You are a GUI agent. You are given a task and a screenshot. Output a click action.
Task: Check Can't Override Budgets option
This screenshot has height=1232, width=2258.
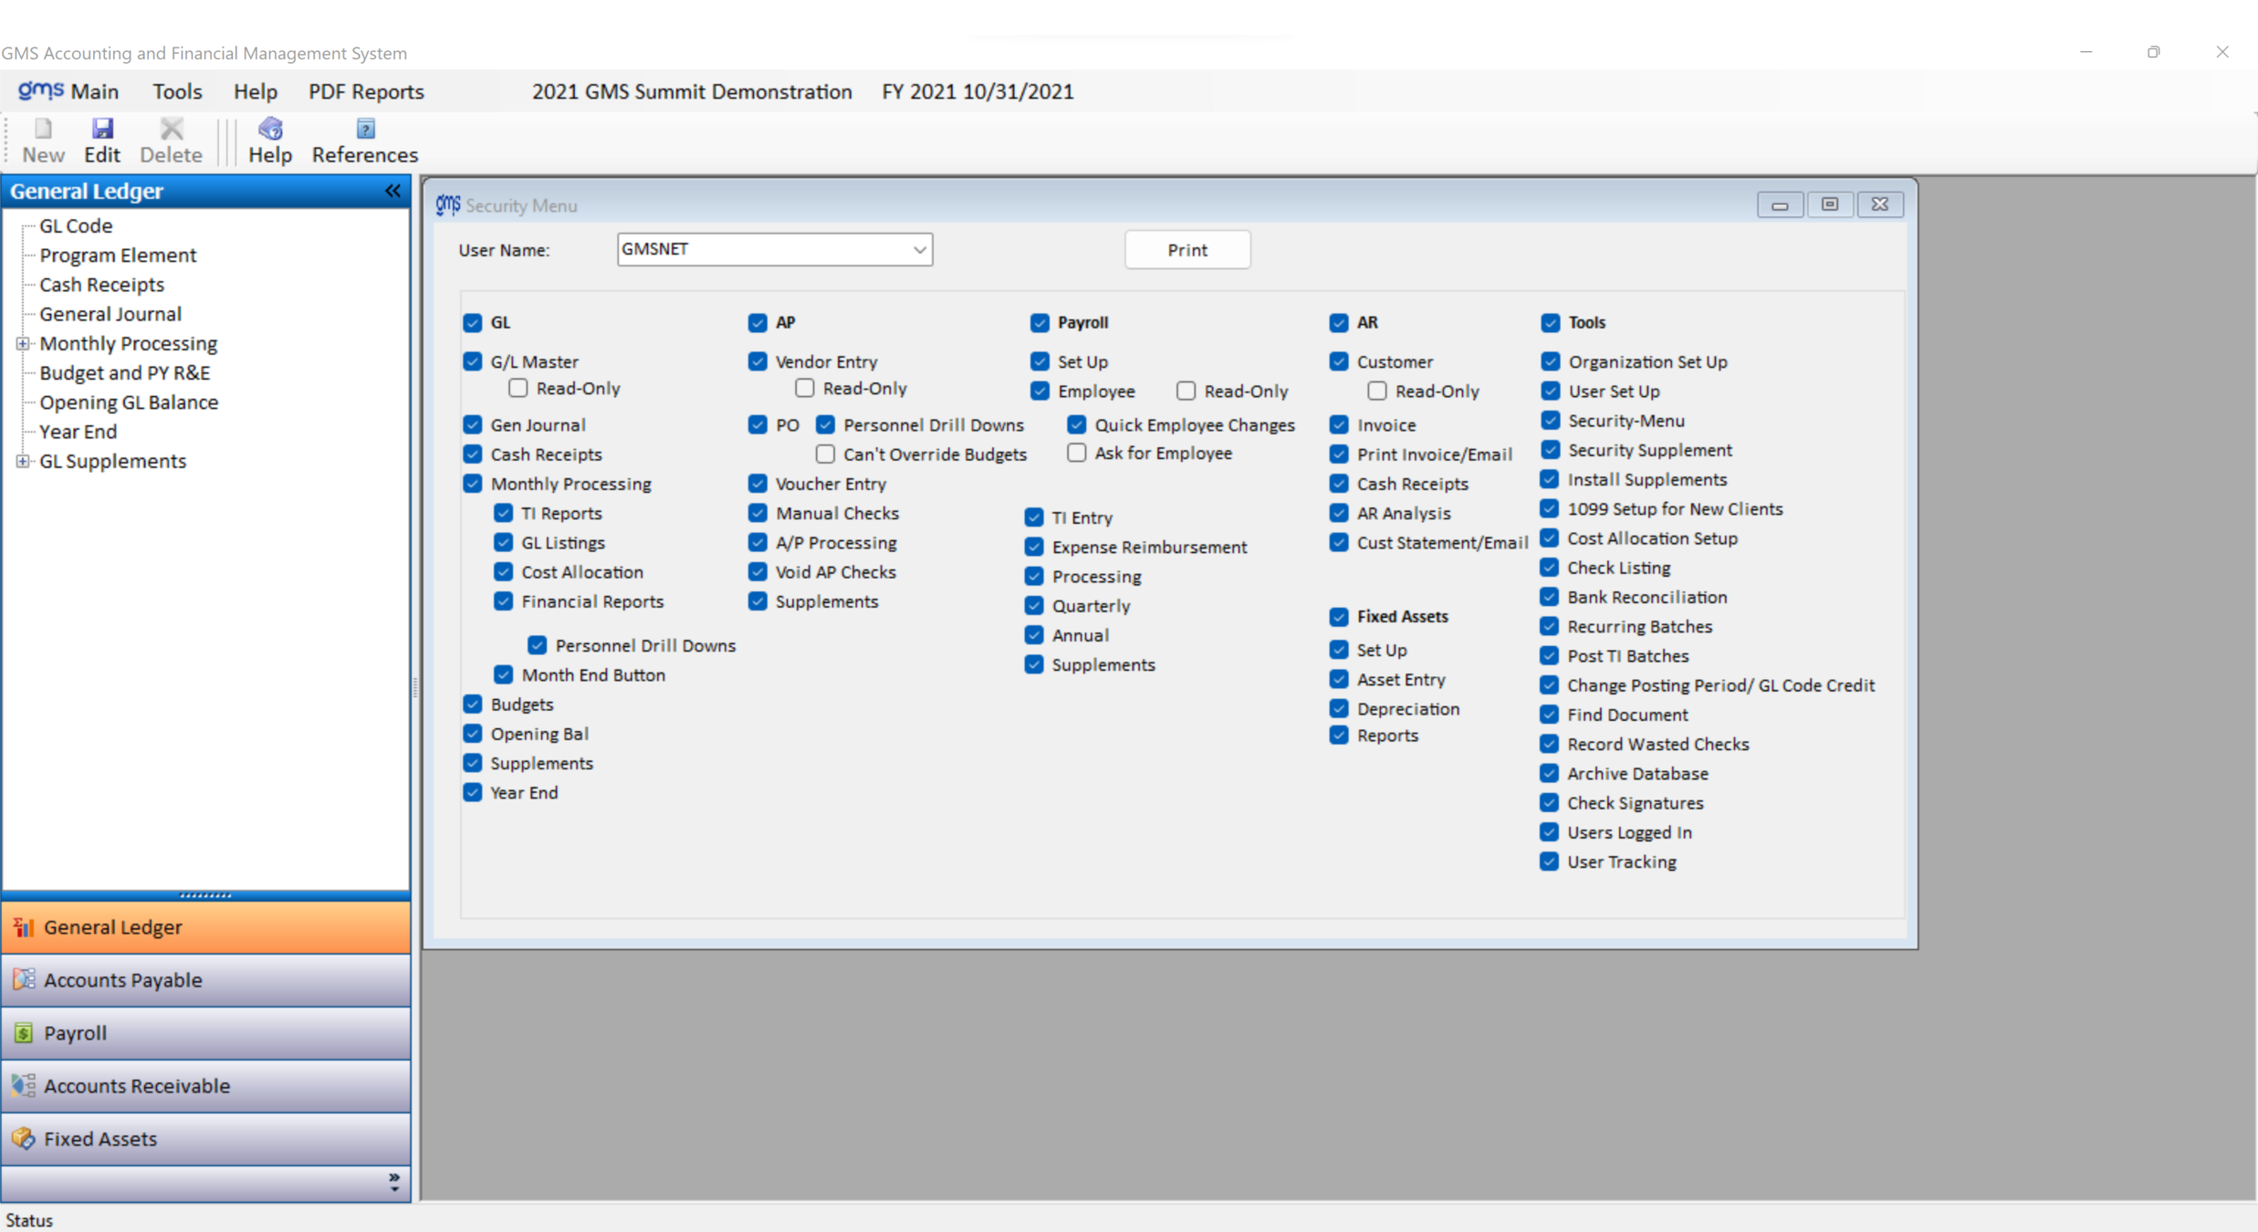pos(825,454)
